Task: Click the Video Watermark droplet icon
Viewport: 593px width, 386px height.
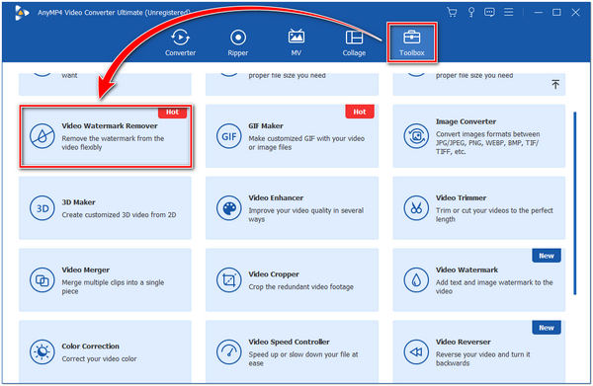Action: (416, 280)
